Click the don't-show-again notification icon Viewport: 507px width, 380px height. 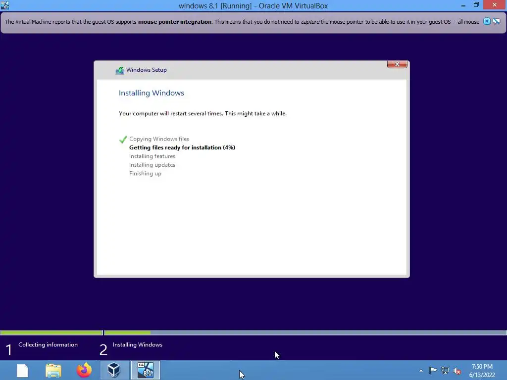pos(497,21)
